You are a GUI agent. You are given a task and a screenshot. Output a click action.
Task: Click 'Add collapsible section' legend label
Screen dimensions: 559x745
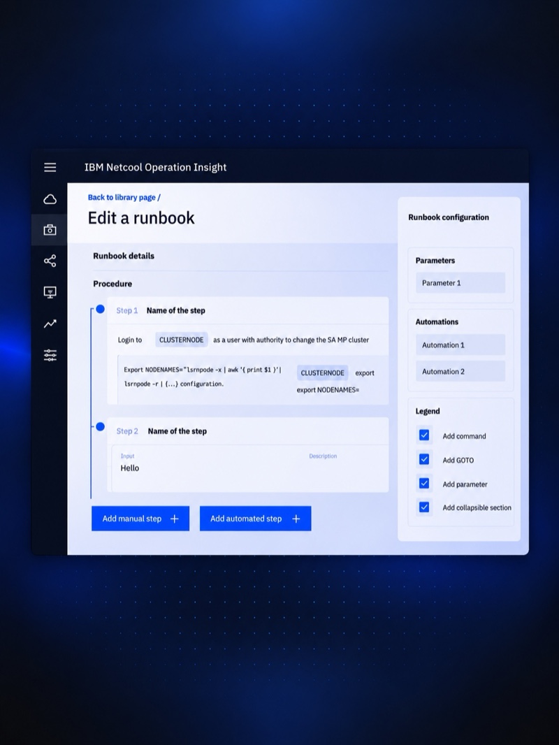[x=477, y=507]
